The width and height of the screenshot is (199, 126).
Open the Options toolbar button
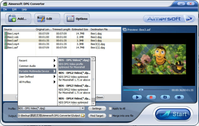77,19
